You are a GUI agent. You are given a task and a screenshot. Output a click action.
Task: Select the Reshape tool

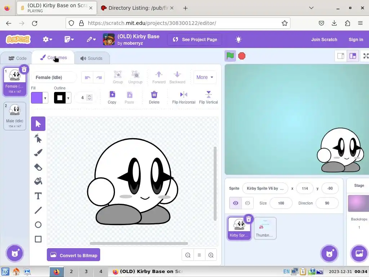click(38, 138)
